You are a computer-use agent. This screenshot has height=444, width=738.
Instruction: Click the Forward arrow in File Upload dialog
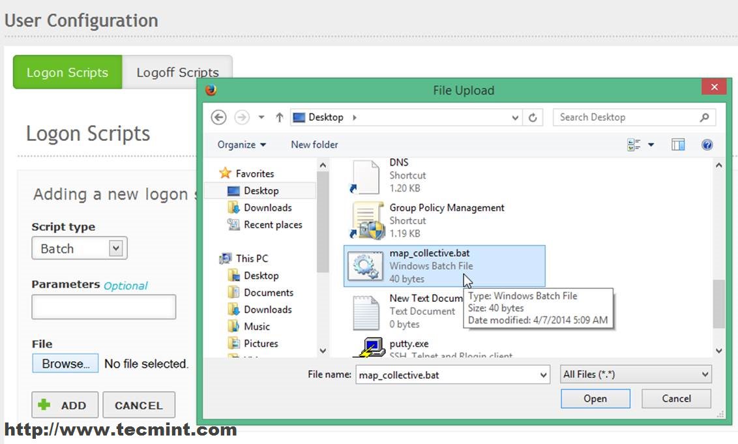pyautogui.click(x=242, y=117)
